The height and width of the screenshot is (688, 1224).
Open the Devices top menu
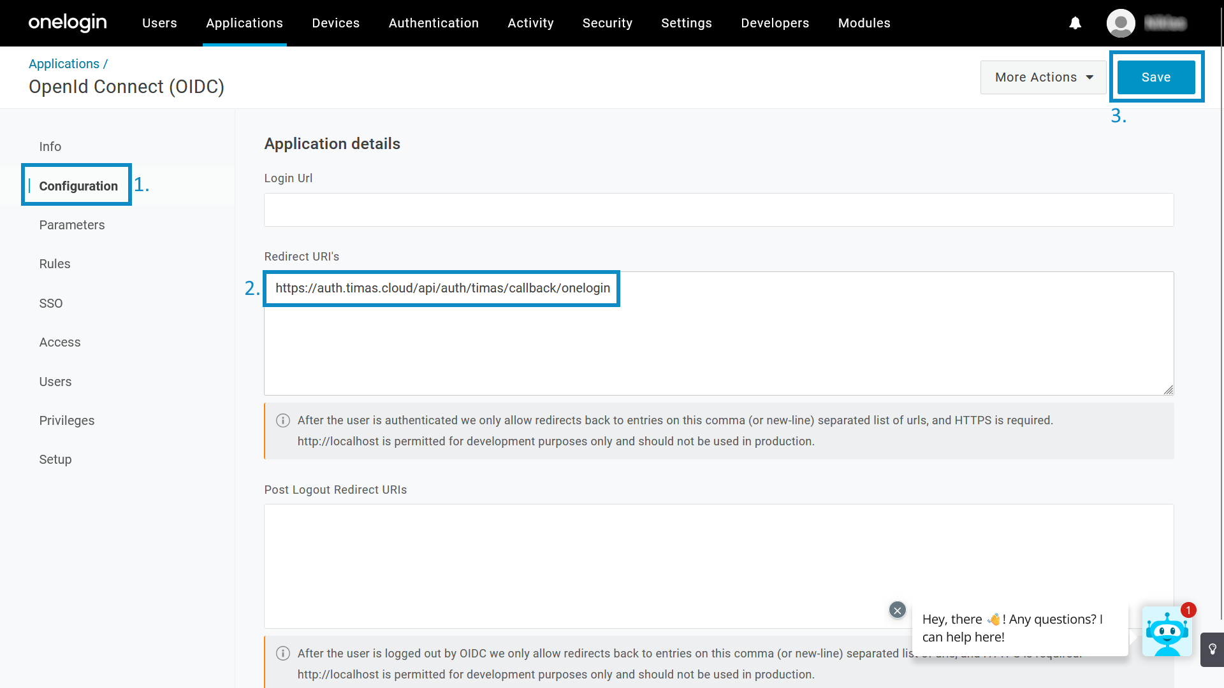[336, 23]
